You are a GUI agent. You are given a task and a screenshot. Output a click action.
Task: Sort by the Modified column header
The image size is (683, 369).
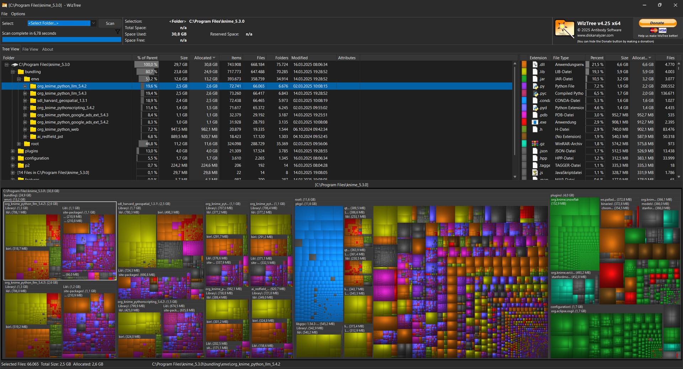(312, 58)
